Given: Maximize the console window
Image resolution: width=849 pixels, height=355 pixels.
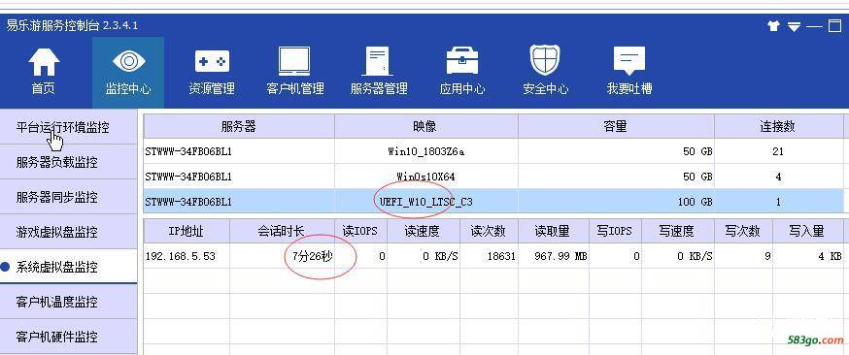Looking at the screenshot, I should (x=835, y=26).
